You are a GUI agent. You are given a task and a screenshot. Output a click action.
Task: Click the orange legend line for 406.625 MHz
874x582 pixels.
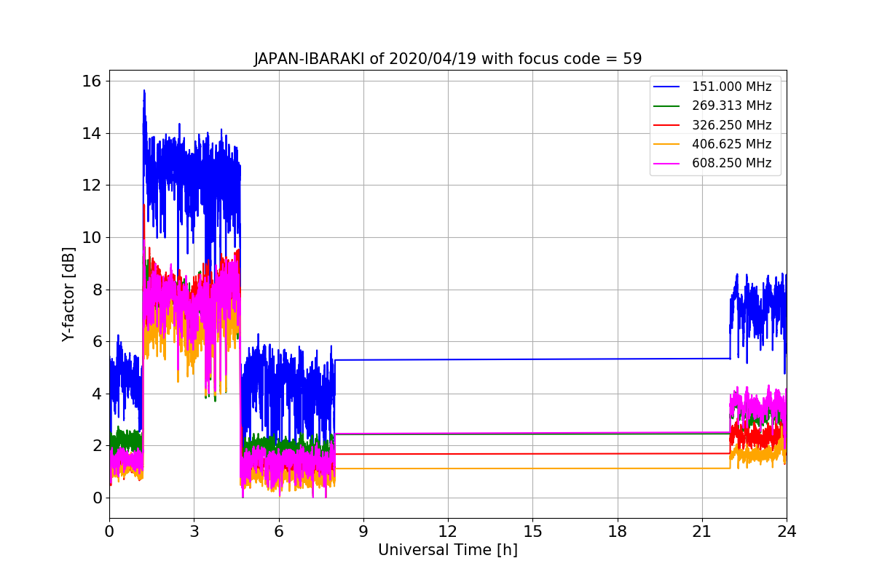(x=667, y=144)
